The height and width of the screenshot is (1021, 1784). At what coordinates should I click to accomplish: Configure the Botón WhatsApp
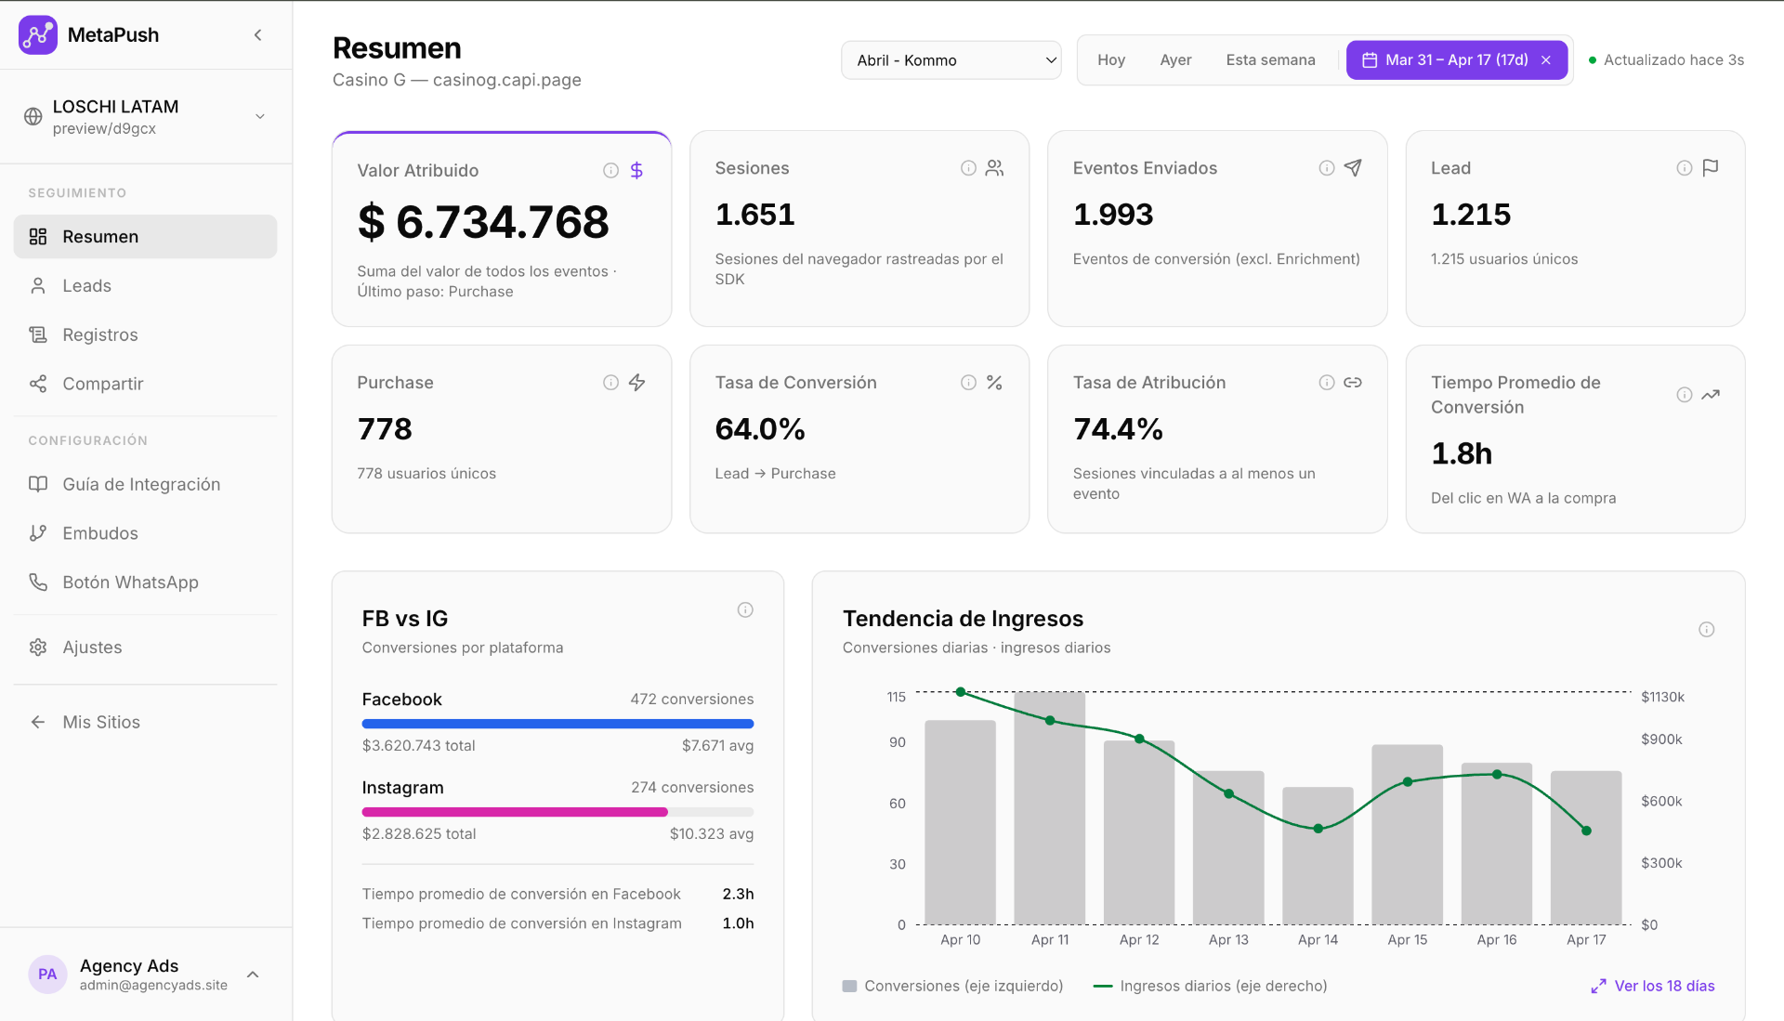(x=130, y=582)
